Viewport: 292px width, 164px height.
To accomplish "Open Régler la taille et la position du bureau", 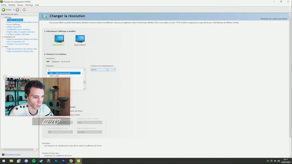I will coord(21,32).
